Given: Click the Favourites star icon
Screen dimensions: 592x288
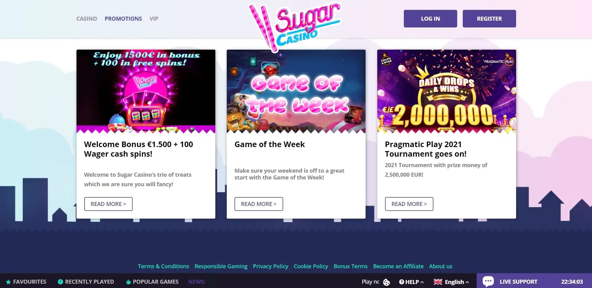Looking at the screenshot, I should pos(8,282).
